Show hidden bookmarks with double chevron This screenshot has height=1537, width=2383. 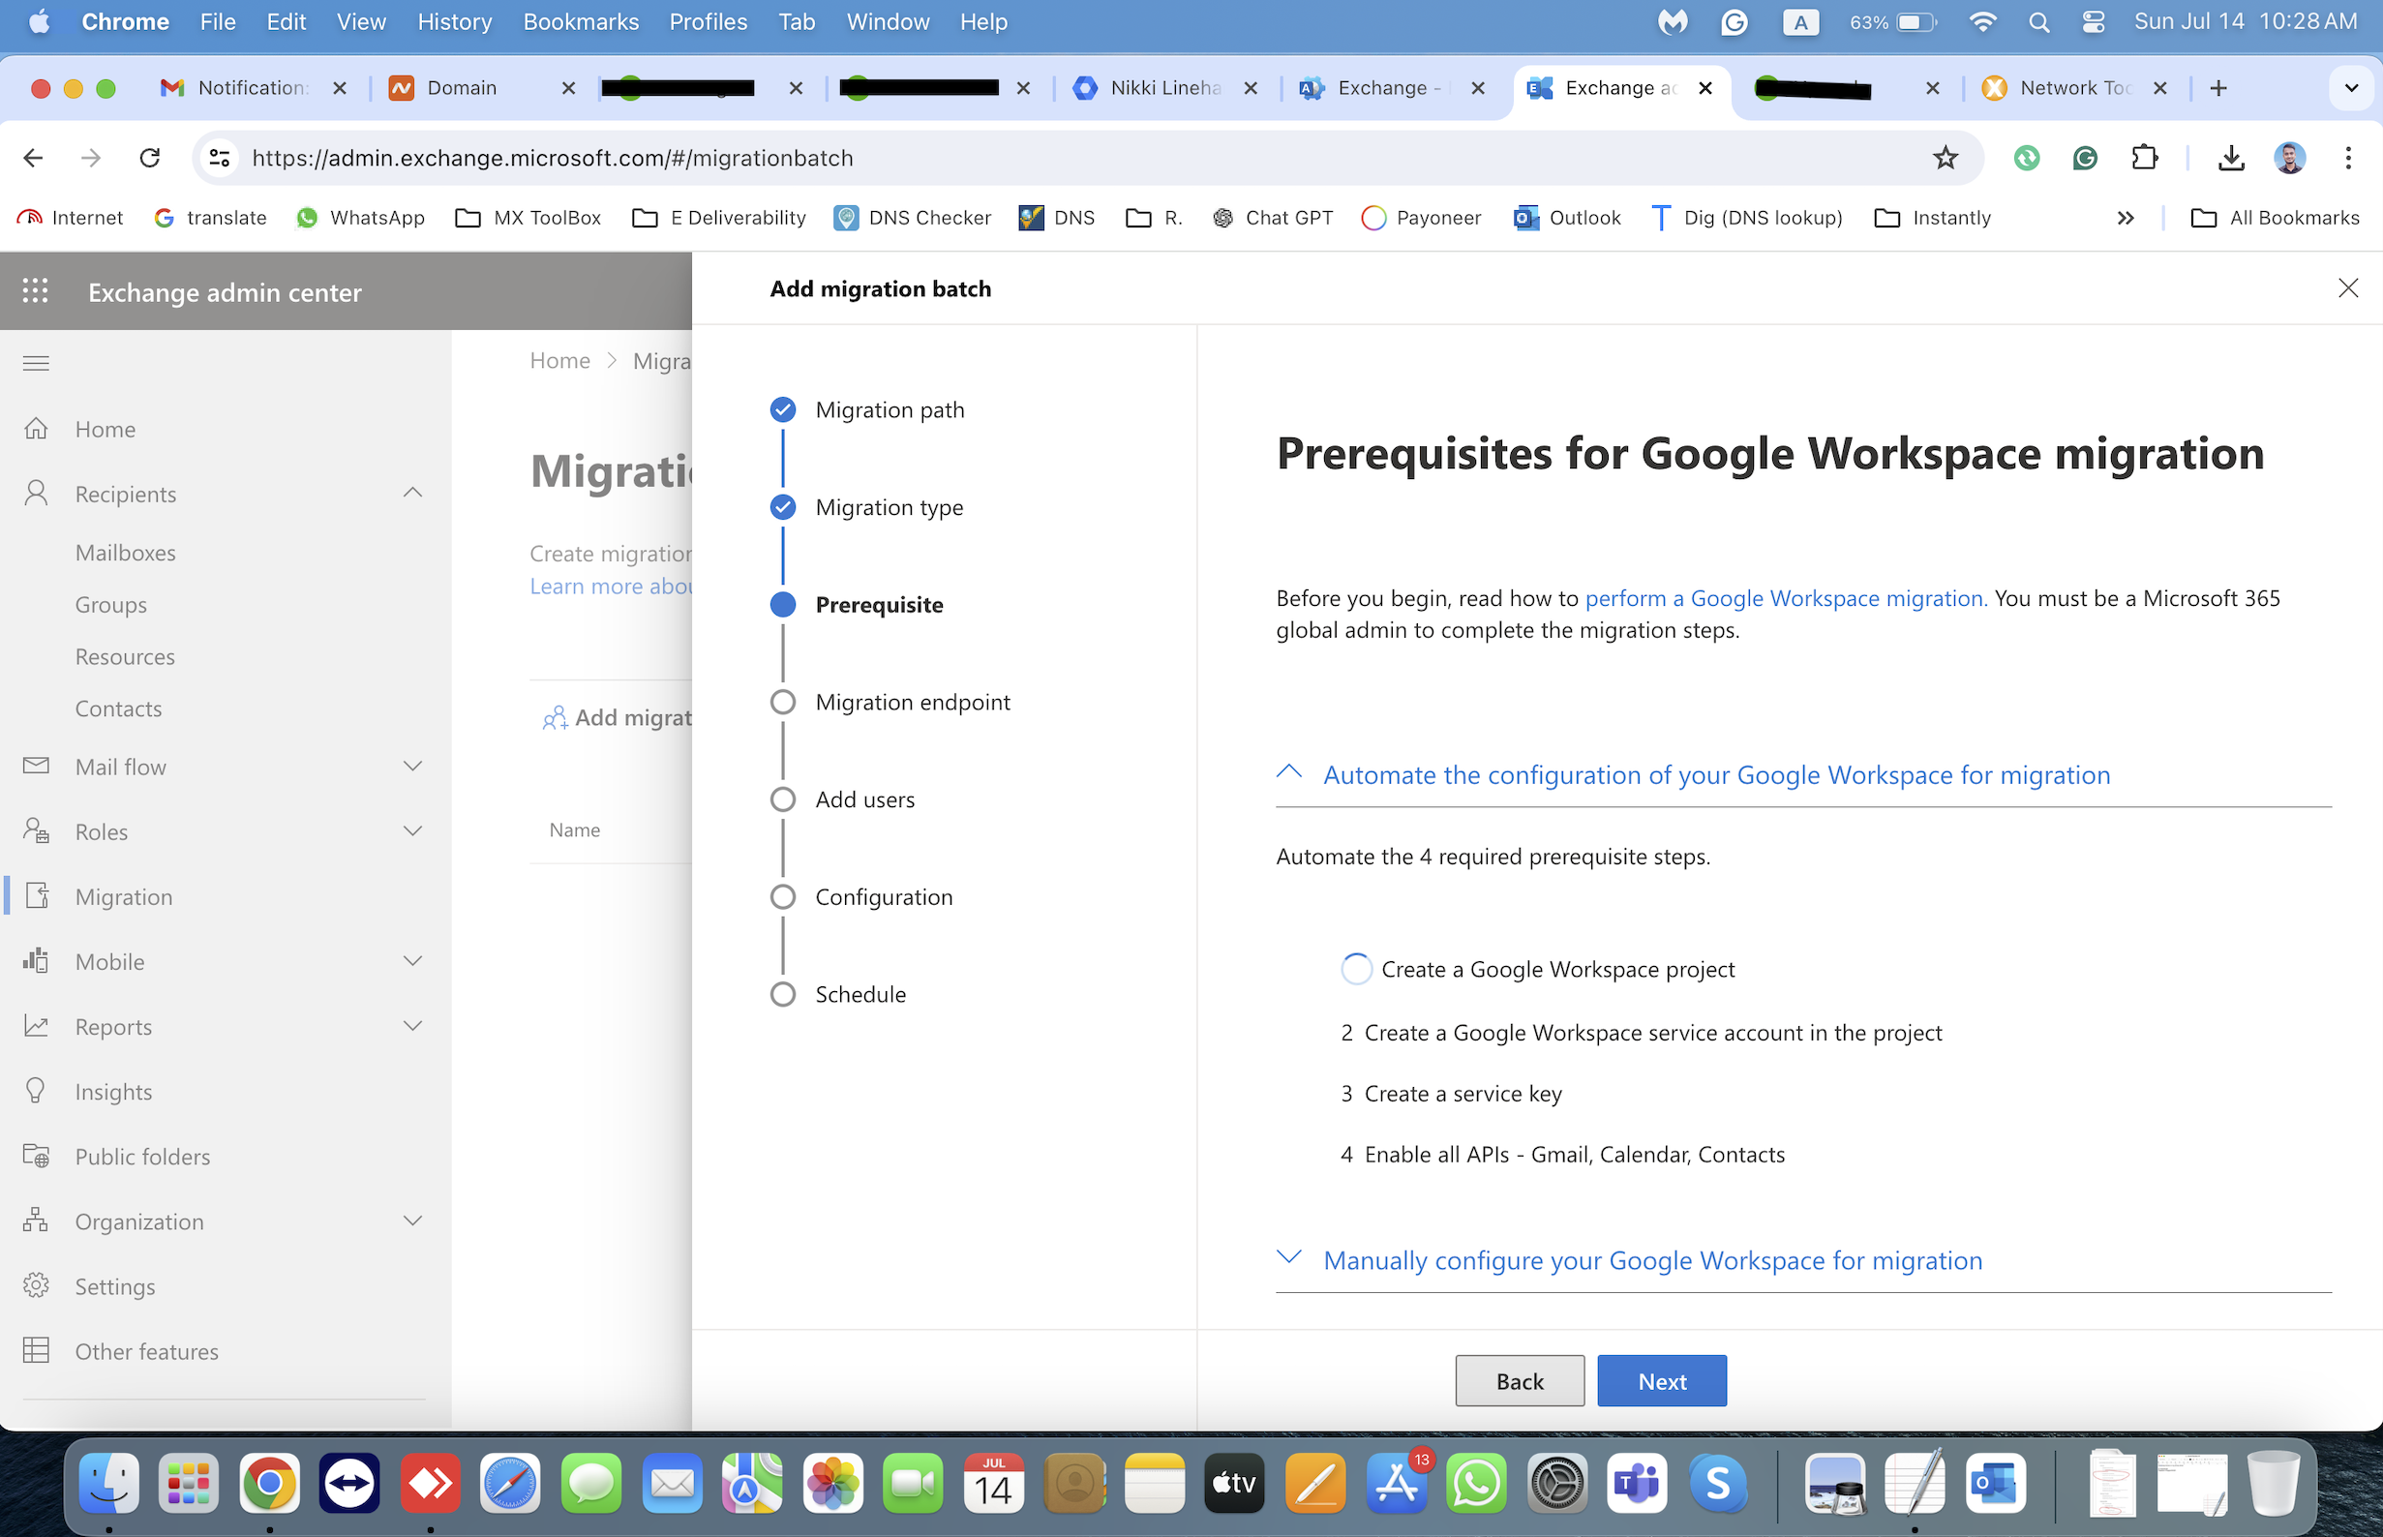[x=2125, y=218]
